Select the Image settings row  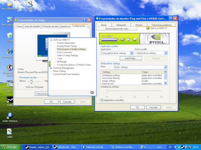pyautogui.click(x=132, y=81)
